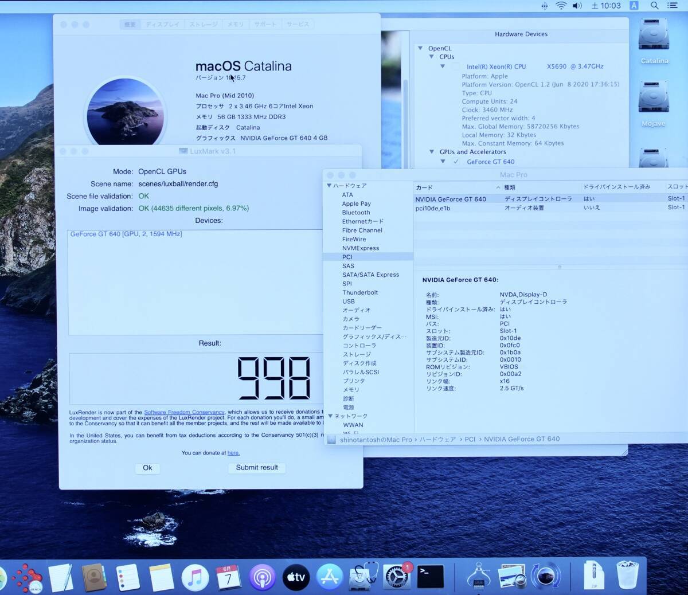Collapse the OpenCL tree node
The image size is (688, 595).
pos(420,48)
